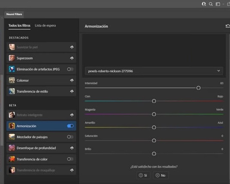The width and height of the screenshot is (230, 184).
Task: Click the Superzoom filter thumbnail icon
Action: pos(12,58)
